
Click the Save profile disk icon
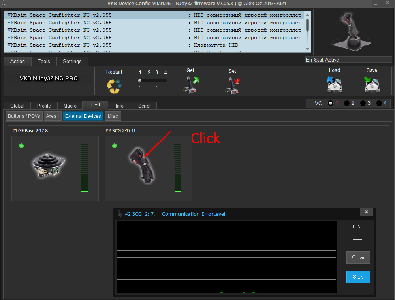372,85
